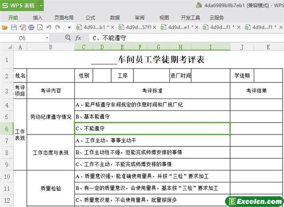Close the 4d9d...57f1 document tab

pos(154,27)
